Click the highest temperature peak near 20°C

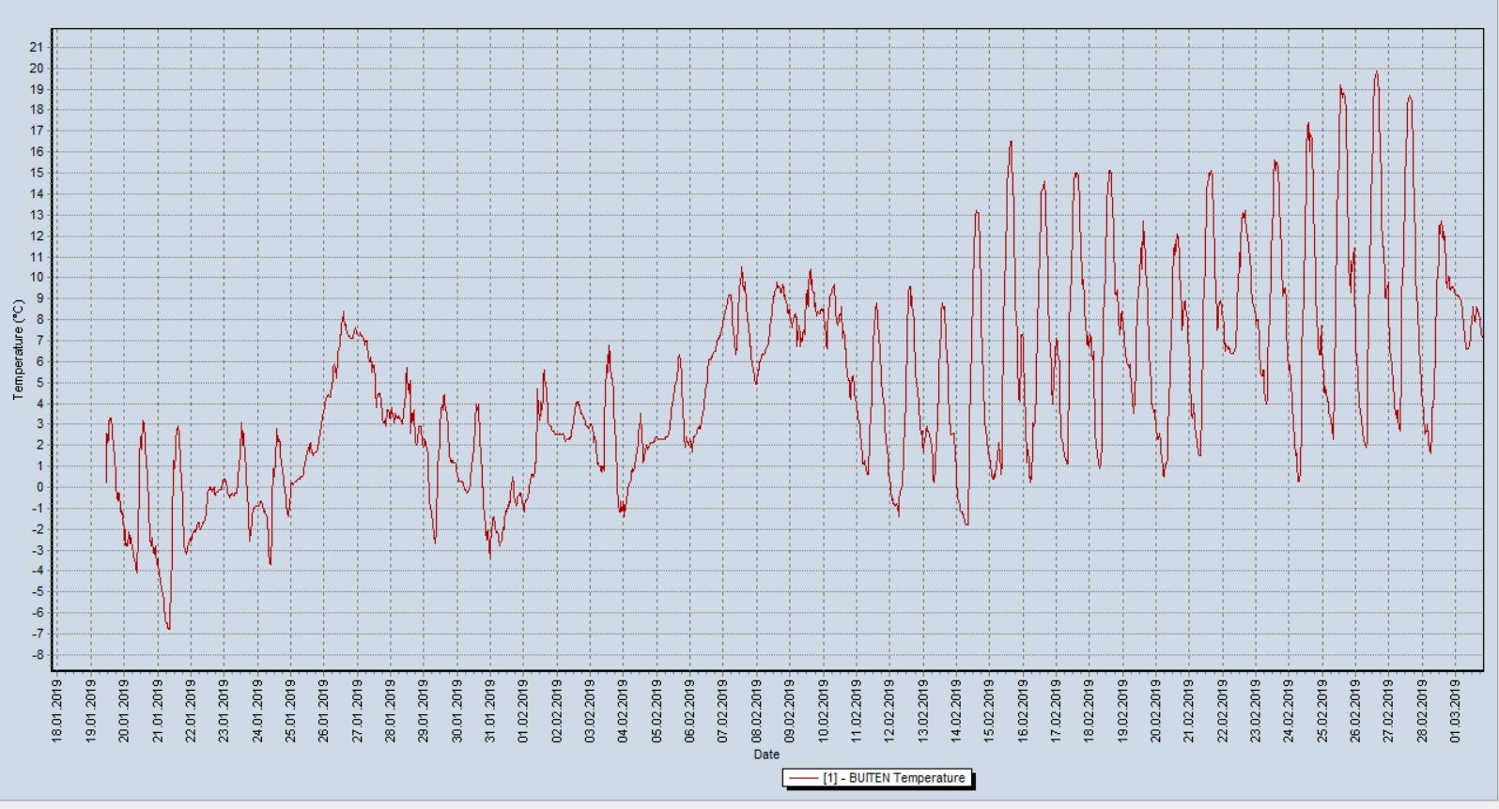(x=1377, y=72)
